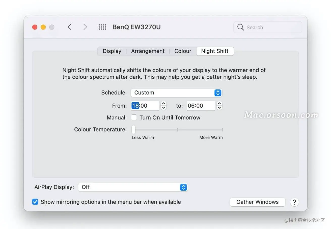Click the Colour Temperature label
This screenshot has width=331, height=229.
(x=100, y=129)
